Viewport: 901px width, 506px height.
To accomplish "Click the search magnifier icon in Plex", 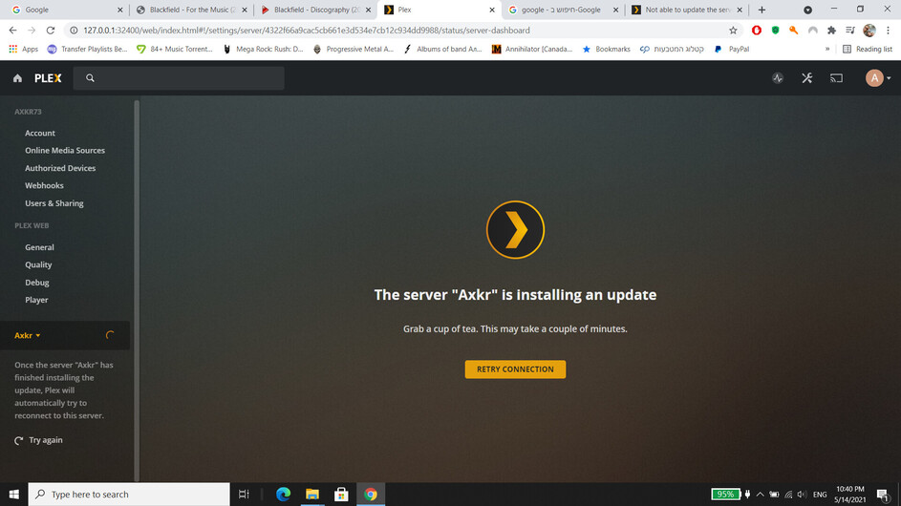I will pos(90,78).
